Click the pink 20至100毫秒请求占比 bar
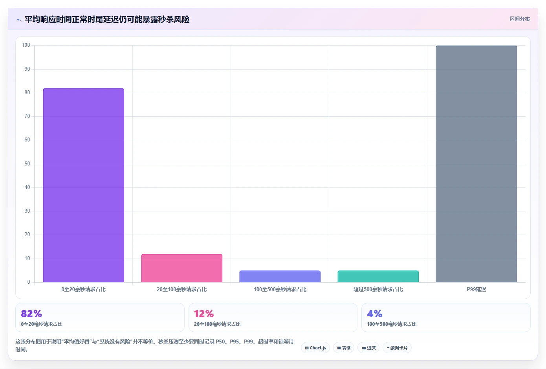 182,268
